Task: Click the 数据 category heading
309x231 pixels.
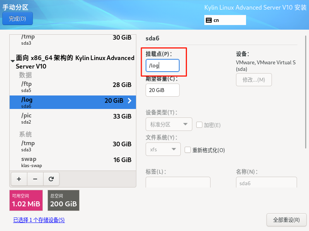Action: click(x=25, y=75)
